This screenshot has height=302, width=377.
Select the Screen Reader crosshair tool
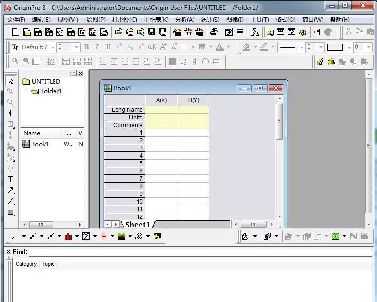click(11, 113)
